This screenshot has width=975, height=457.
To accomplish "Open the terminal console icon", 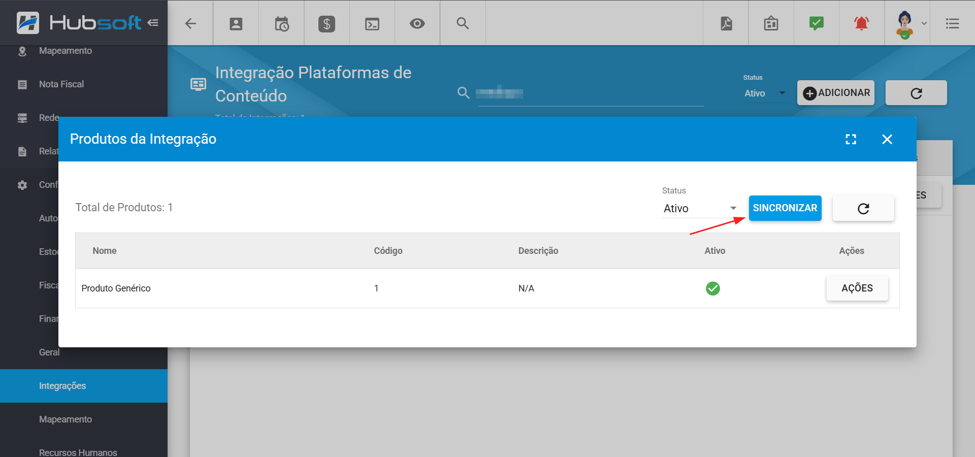I will click(x=372, y=23).
